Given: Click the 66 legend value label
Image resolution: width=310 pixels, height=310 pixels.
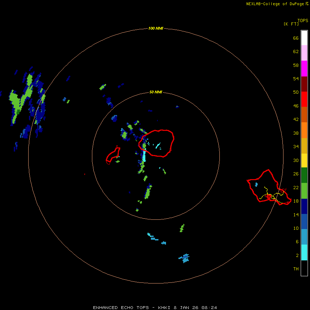Looking at the screenshot, I should coord(296,38).
